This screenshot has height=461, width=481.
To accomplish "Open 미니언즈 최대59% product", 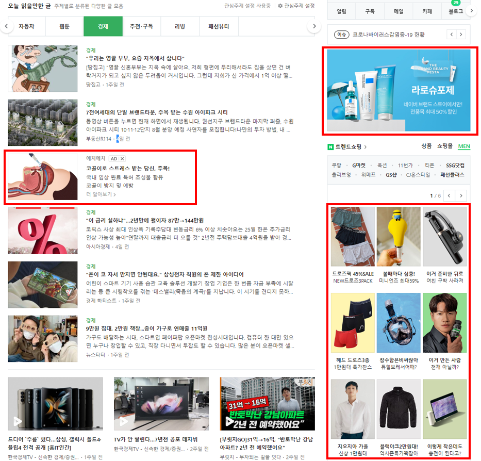I will [399, 245].
